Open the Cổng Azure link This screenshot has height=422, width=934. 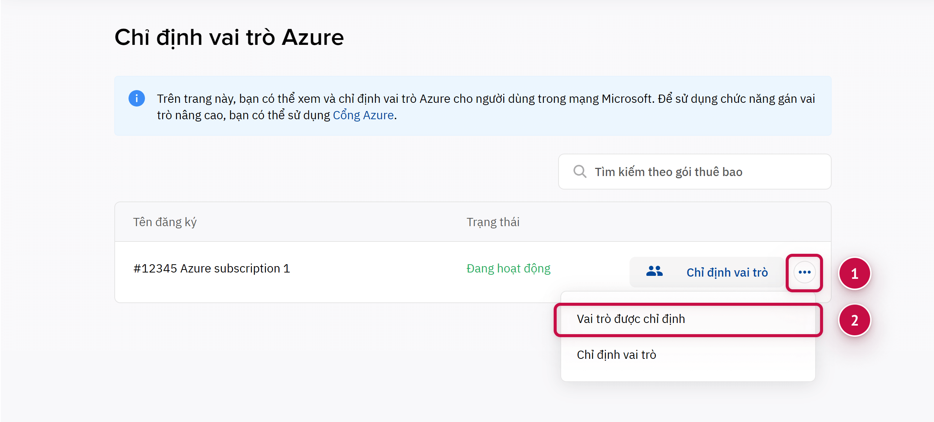363,115
